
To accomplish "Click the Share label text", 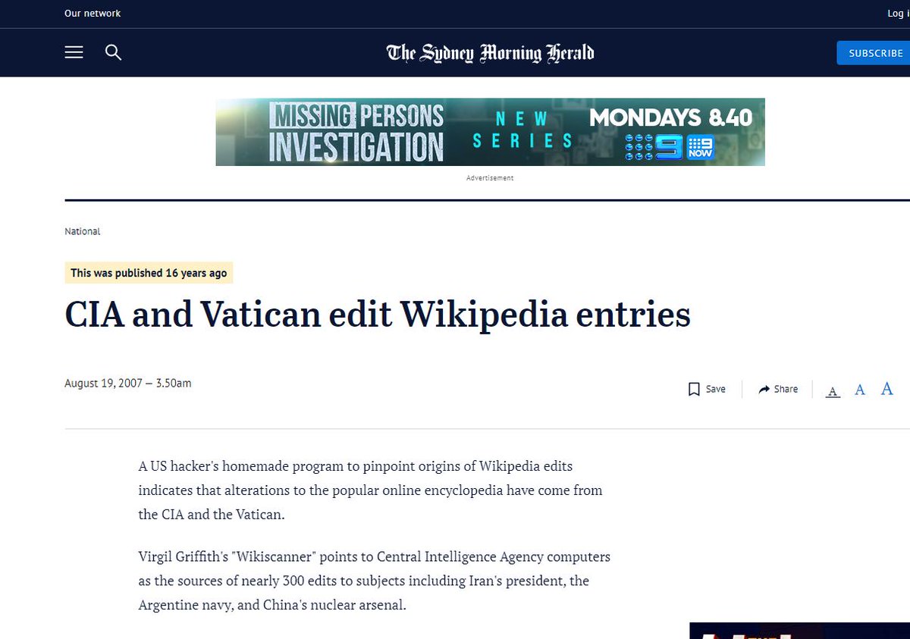I will tap(786, 389).
